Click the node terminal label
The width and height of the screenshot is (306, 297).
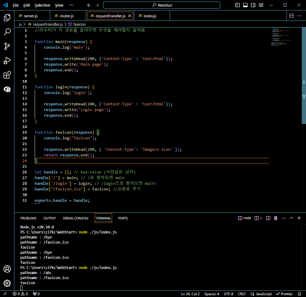[245, 218]
